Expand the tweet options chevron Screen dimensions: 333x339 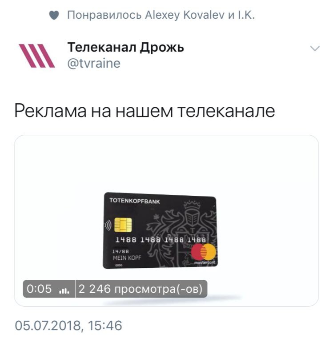[315, 48]
